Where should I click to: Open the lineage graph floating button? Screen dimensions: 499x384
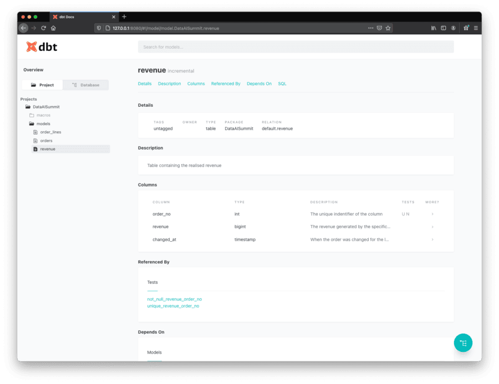463,343
